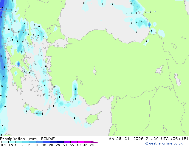
Task: Pick the 15–20 mm blue legend swatch
Action: [x=46, y=142]
